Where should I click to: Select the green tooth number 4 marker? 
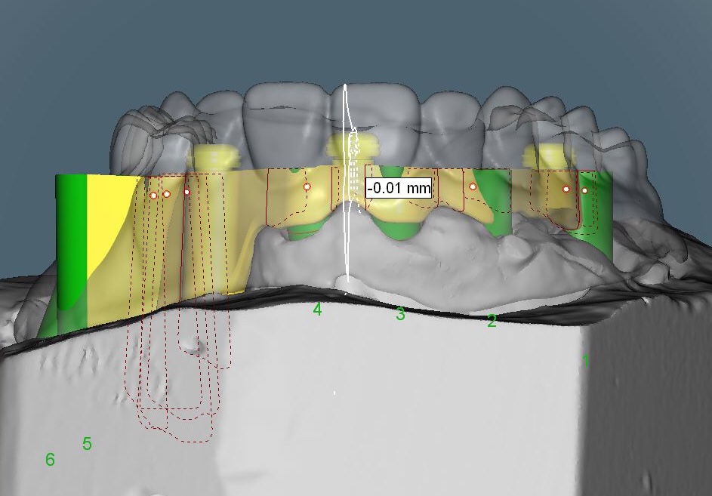[x=317, y=310]
